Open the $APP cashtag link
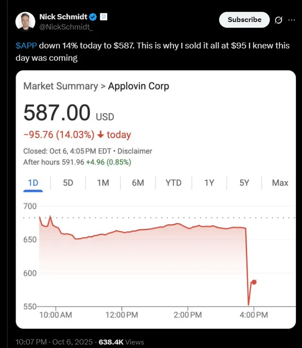Screen dimensions: 302x348 (x=26, y=46)
